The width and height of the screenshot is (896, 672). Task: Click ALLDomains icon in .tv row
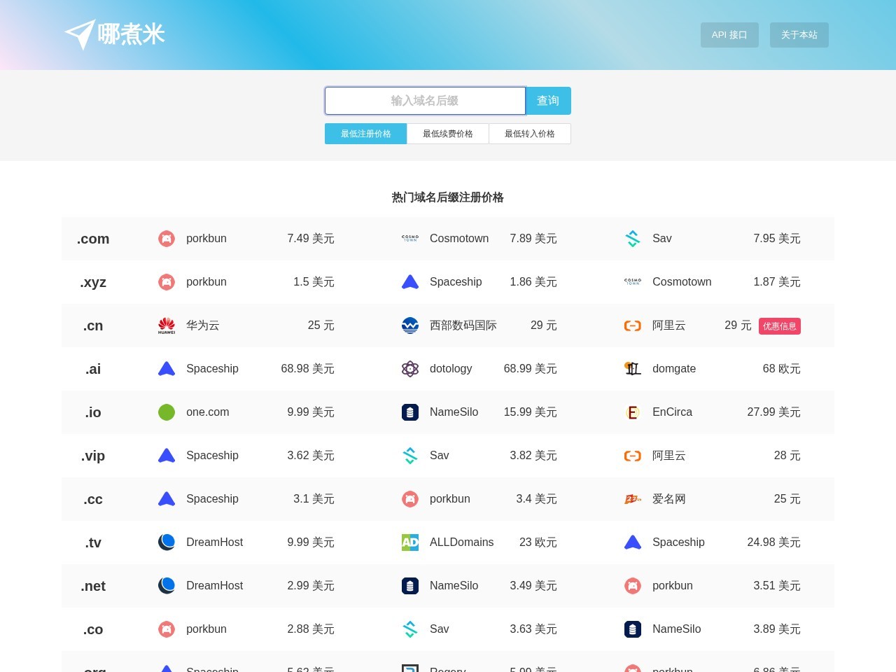click(410, 542)
